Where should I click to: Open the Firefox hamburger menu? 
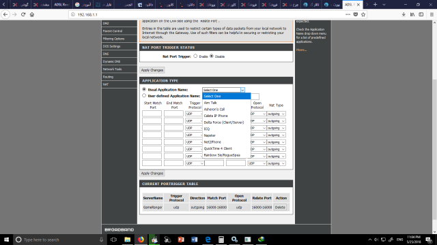pyautogui.click(x=432, y=14)
